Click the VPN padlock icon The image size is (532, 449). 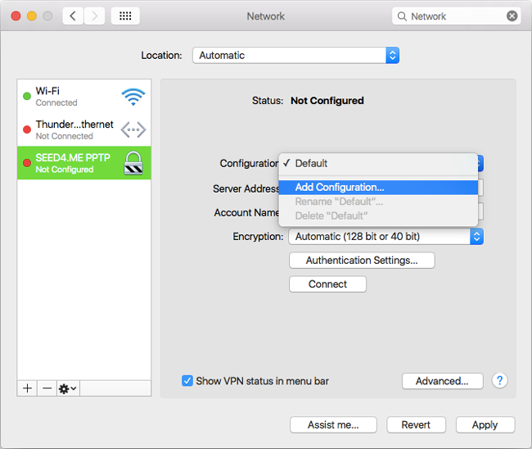click(x=133, y=163)
